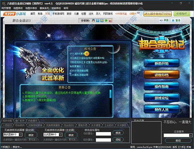Select the 综合修改2 tab

point(69,125)
